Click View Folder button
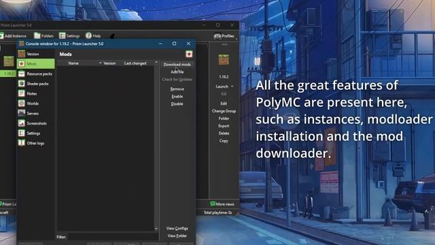Image resolution: width=435 pixels, height=245 pixels. pyautogui.click(x=177, y=236)
